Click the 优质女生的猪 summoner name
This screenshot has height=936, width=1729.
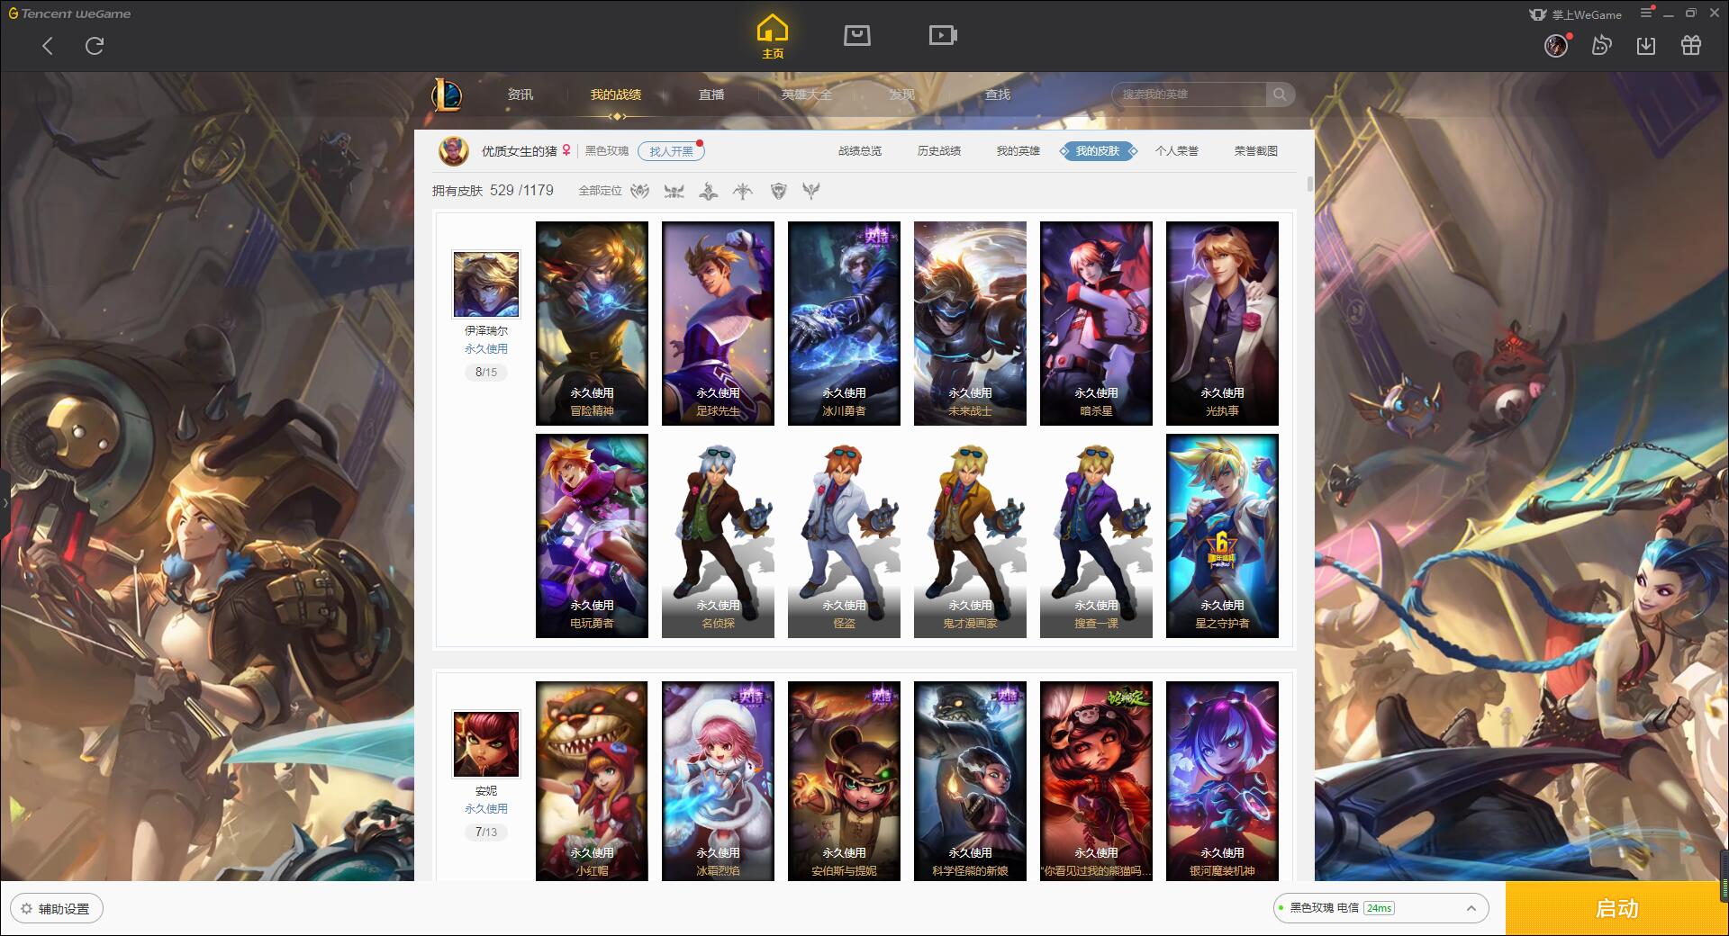tap(519, 151)
